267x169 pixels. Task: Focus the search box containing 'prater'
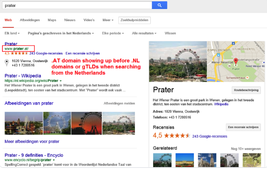pyautogui.click(x=77, y=5)
